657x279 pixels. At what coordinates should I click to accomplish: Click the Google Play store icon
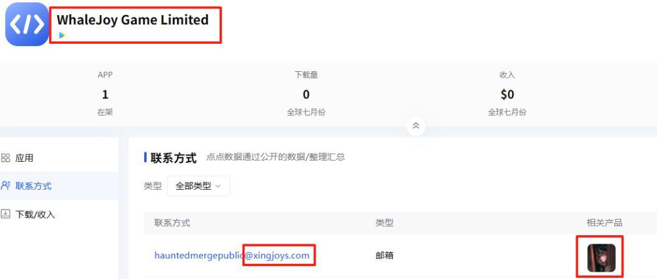click(x=61, y=35)
